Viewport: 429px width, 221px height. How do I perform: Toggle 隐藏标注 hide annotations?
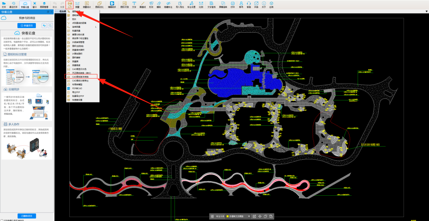coord(168,4)
